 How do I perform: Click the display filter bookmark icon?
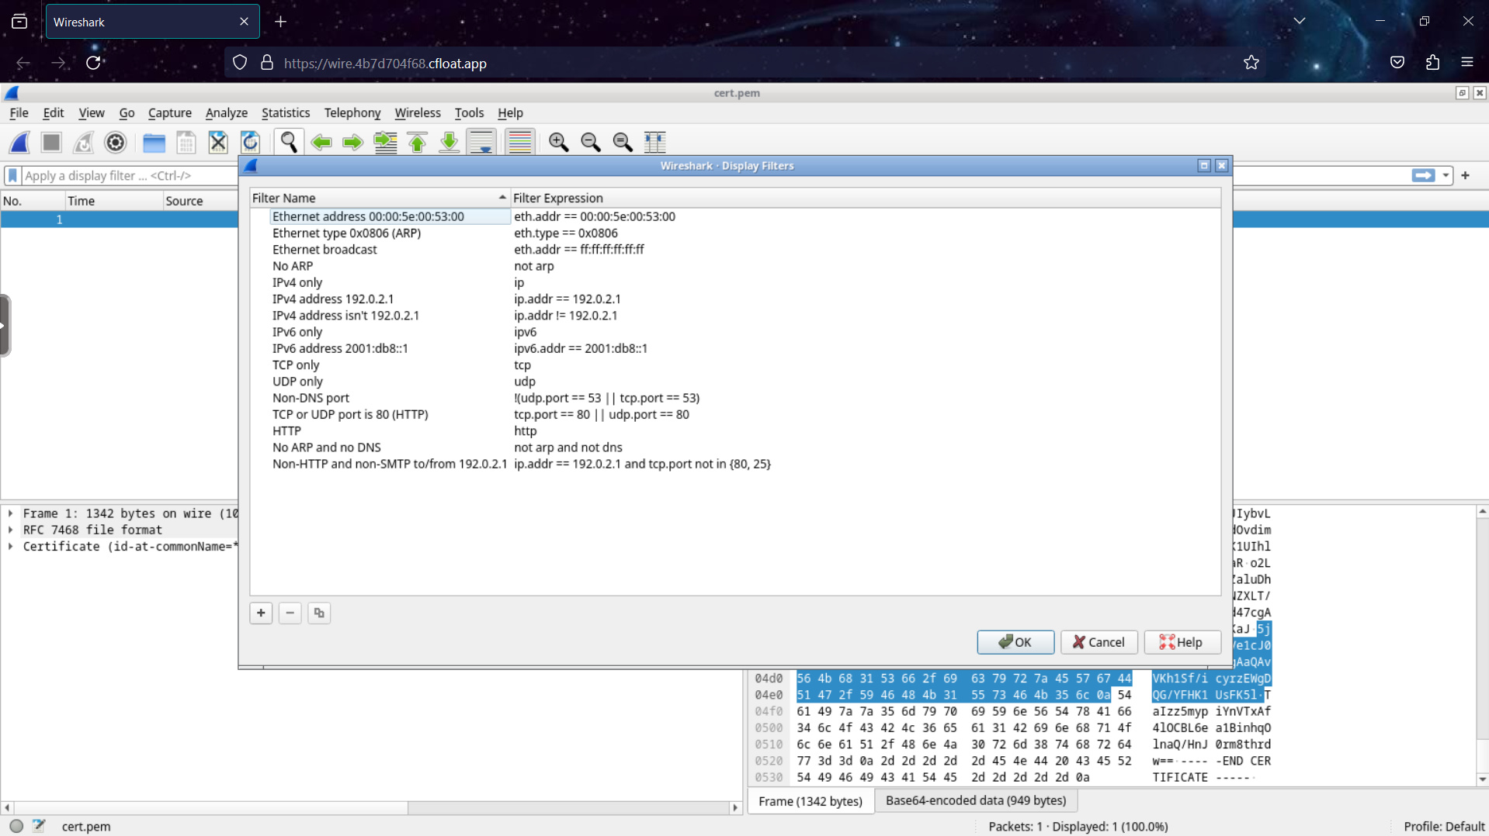(12, 176)
